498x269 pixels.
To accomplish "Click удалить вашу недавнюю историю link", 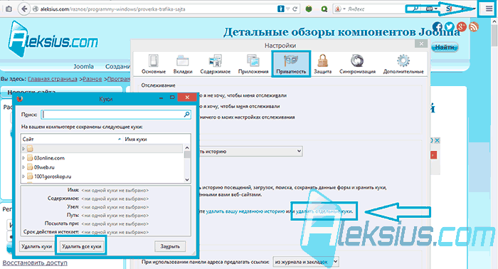I will [245, 211].
